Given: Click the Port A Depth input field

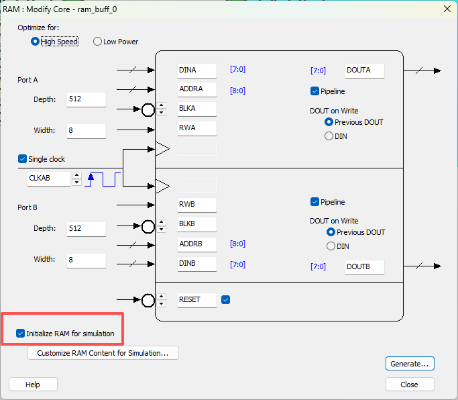Looking at the screenshot, I should coord(87,100).
